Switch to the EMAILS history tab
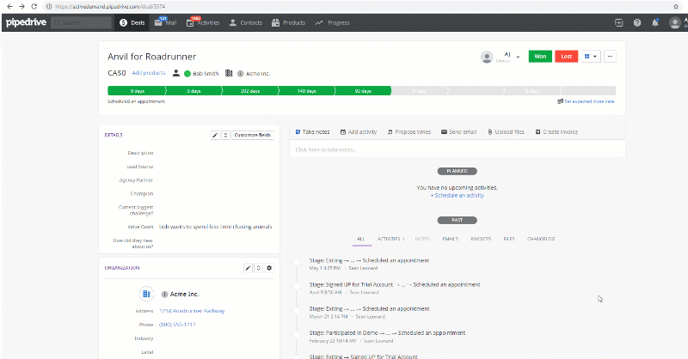This screenshot has height=359, width=688. coord(451,239)
